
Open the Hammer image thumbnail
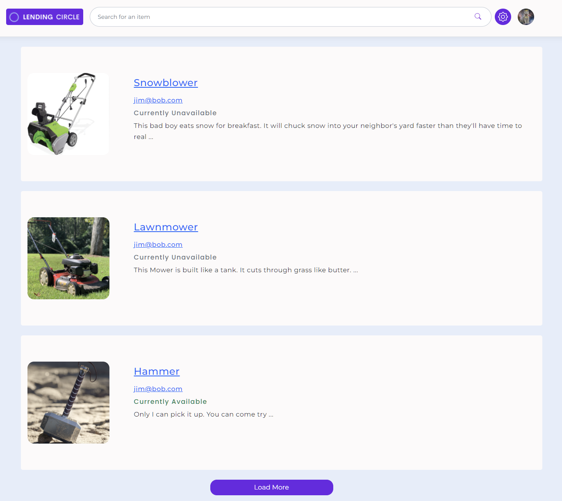coord(68,403)
